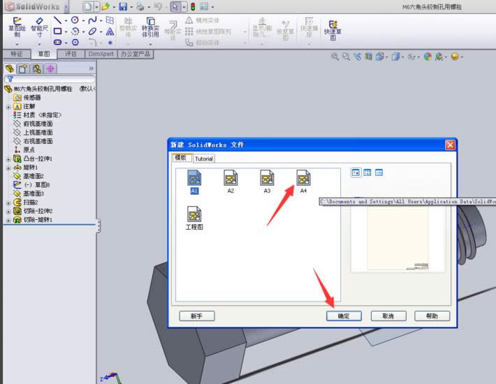496x384 pixels.
Task: Select the A2 drawing template
Action: tap(231, 182)
